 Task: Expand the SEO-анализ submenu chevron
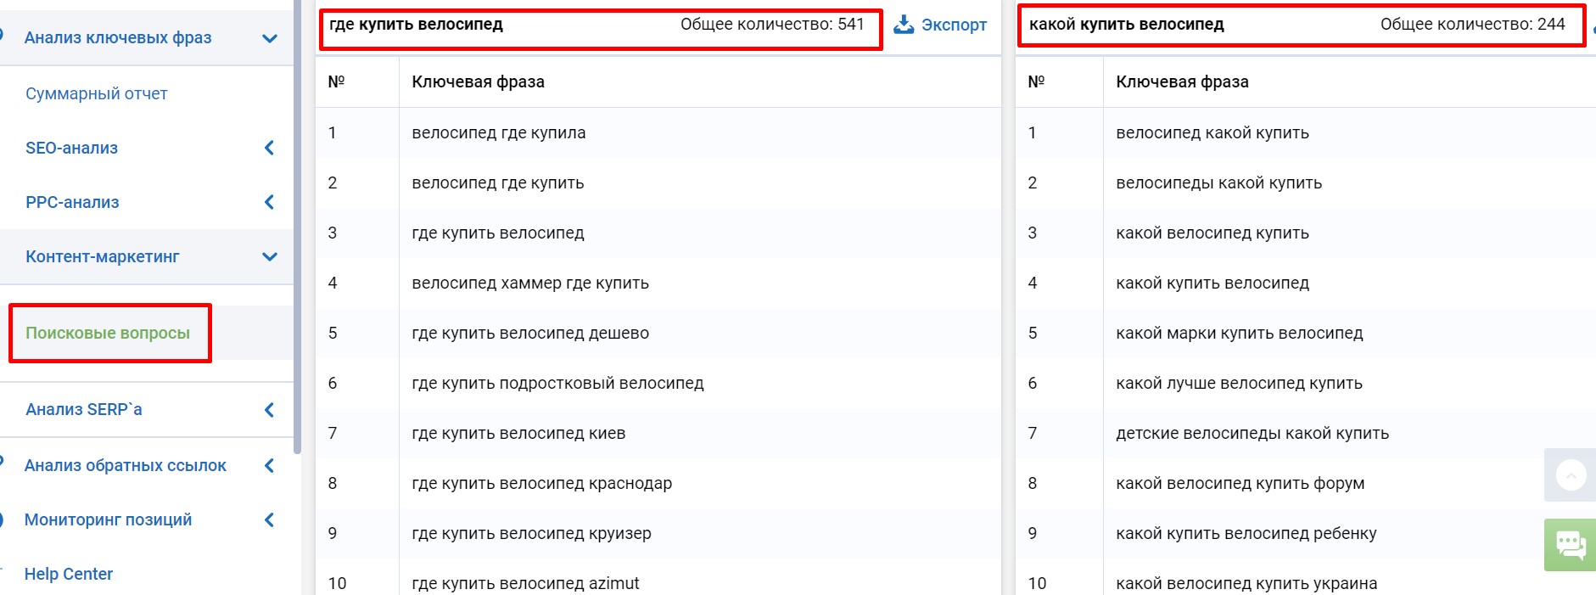pyautogui.click(x=269, y=148)
